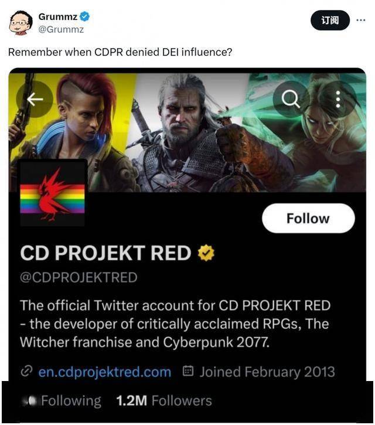
Task: Open the 1.2M Followers list
Action: click(164, 400)
